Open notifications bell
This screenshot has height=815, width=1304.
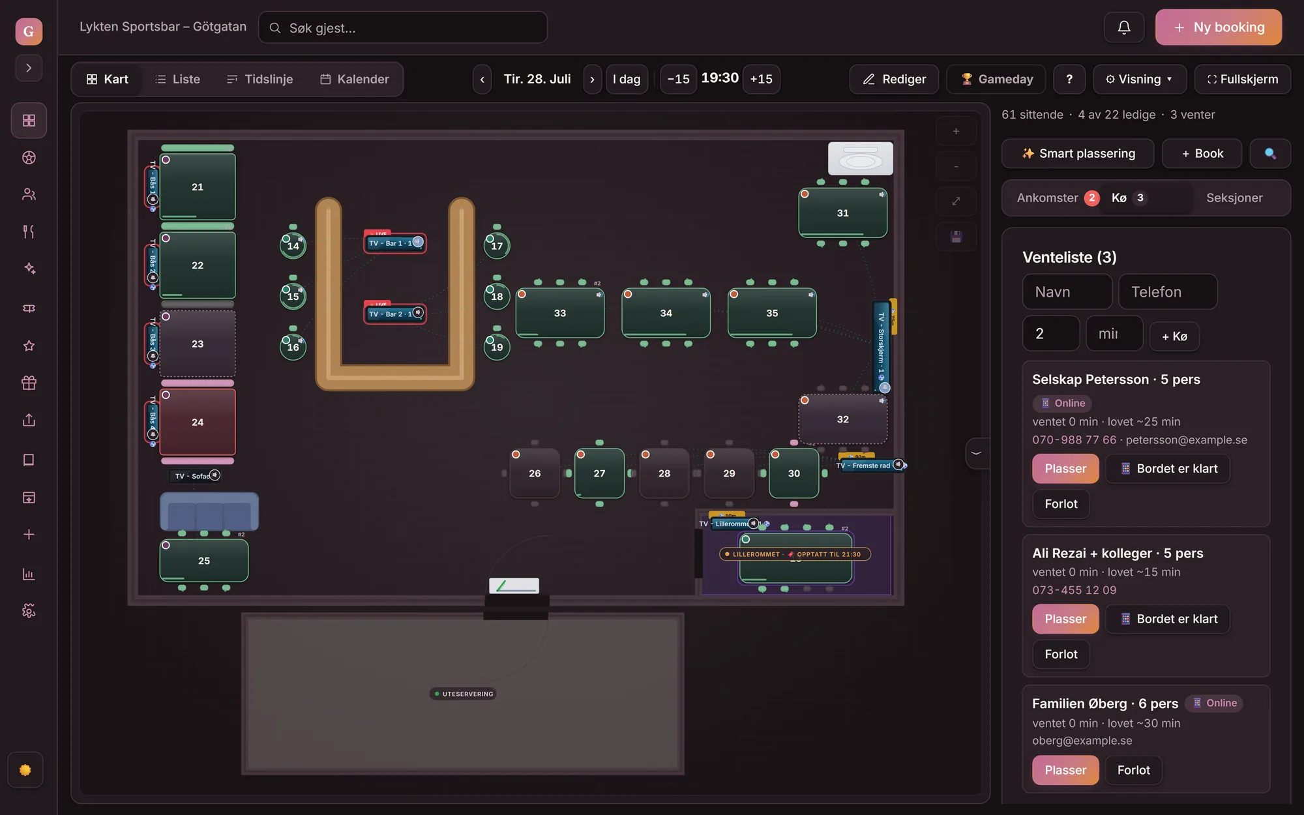[x=1124, y=27]
